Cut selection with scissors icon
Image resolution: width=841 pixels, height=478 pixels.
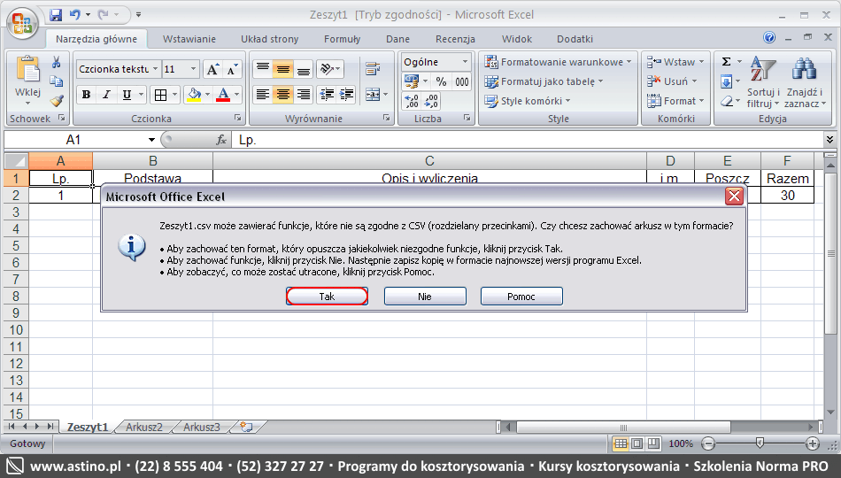pyautogui.click(x=57, y=62)
